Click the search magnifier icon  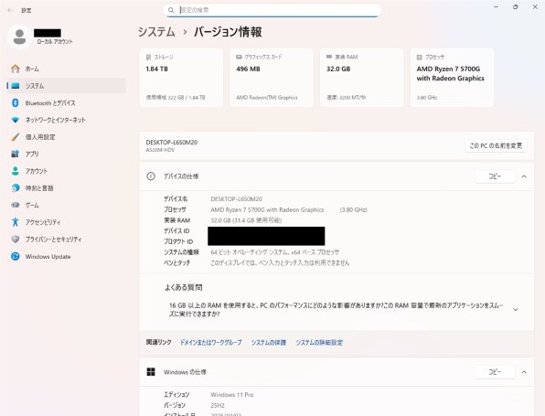(x=171, y=10)
